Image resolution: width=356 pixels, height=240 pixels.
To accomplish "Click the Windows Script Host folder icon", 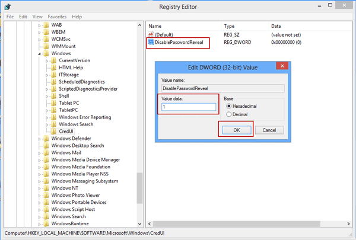I will pyautogui.click(x=46, y=209).
